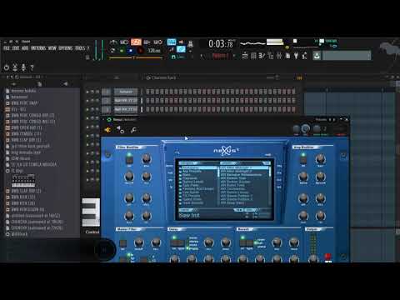This screenshot has width=400, height=300.
Task: Open the FILE menu
Action: coord(6,48)
